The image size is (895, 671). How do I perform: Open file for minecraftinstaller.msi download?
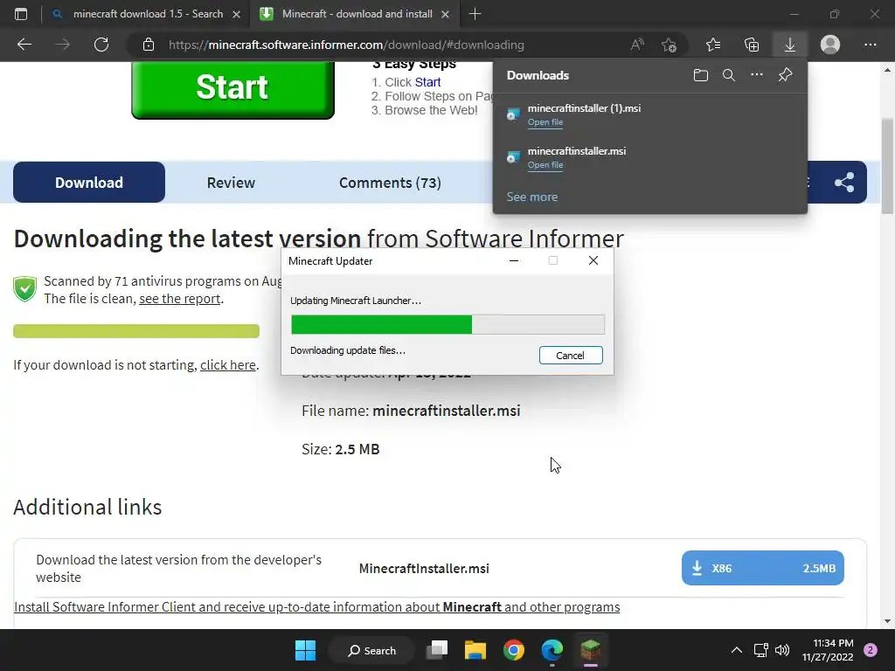545,165
